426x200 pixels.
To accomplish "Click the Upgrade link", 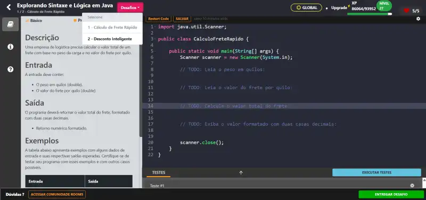I will tap(339, 8).
